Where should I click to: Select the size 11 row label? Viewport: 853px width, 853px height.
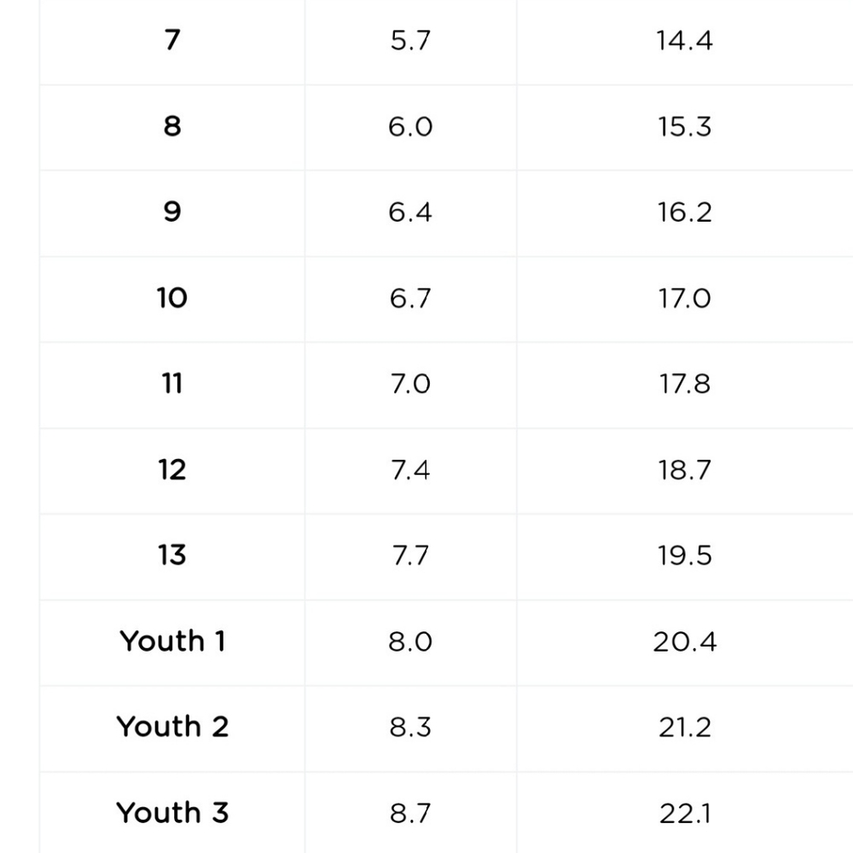[172, 384]
